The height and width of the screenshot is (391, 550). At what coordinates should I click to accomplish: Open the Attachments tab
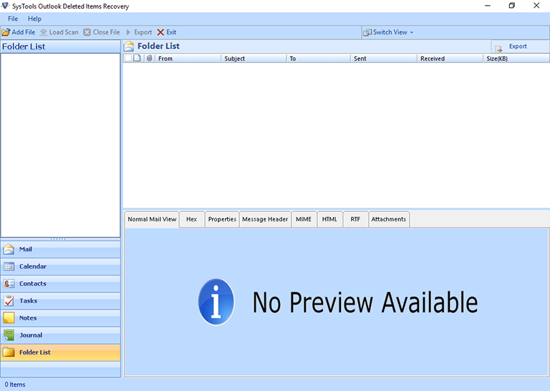(x=389, y=219)
